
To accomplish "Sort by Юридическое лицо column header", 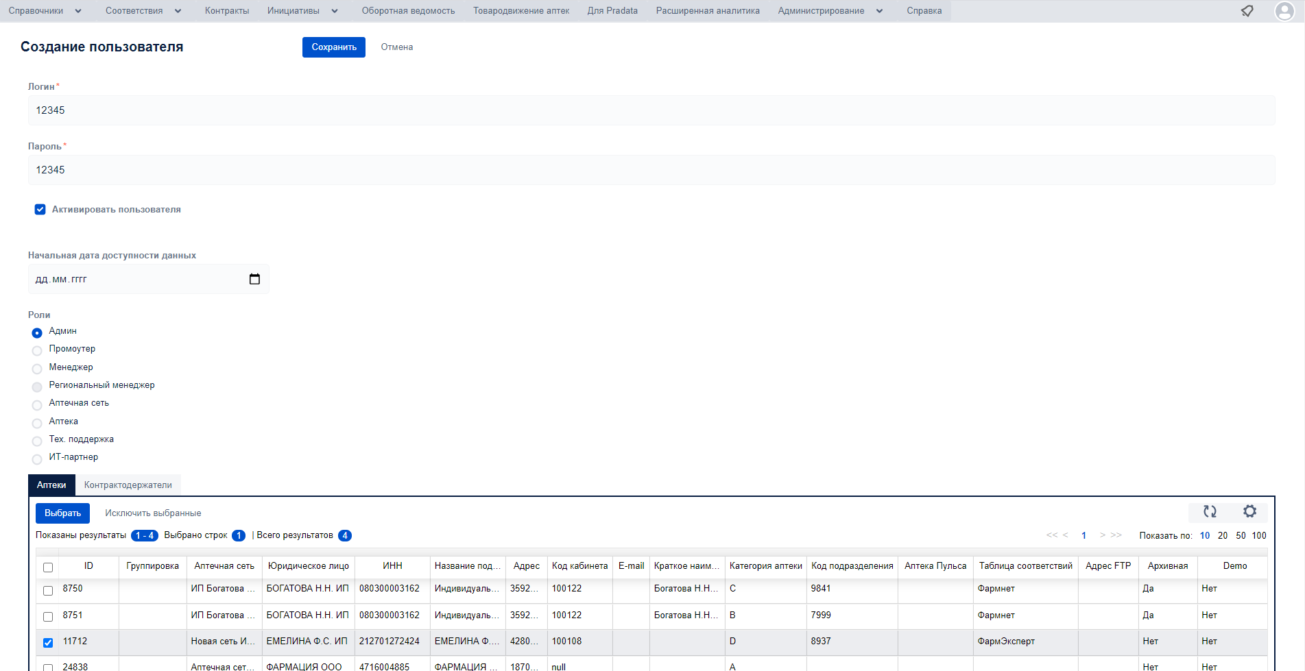I will (x=309, y=566).
